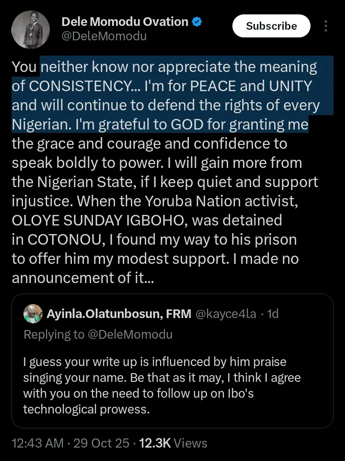Open the more options three-dot menu

(x=326, y=26)
